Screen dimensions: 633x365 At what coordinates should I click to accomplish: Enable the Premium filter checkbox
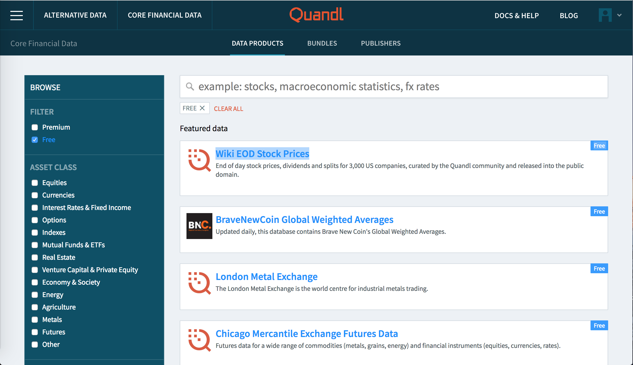[35, 127]
